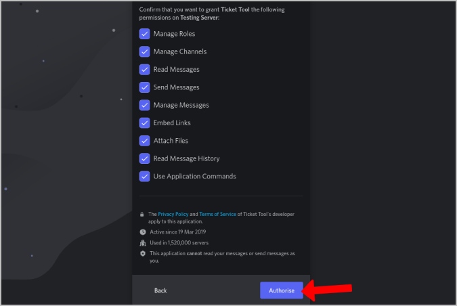Image resolution: width=457 pixels, height=306 pixels.
Task: Toggle the Manage Channels checkbox
Action: coord(145,51)
